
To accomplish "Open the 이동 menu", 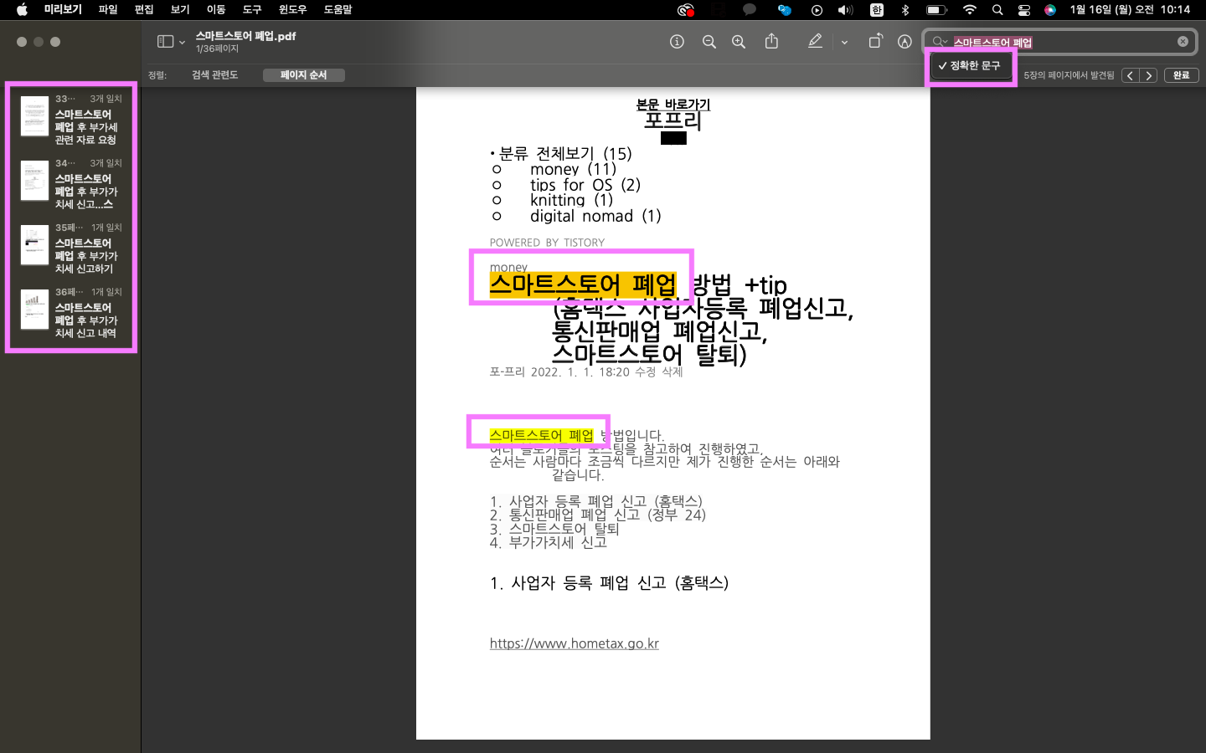I will [216, 10].
